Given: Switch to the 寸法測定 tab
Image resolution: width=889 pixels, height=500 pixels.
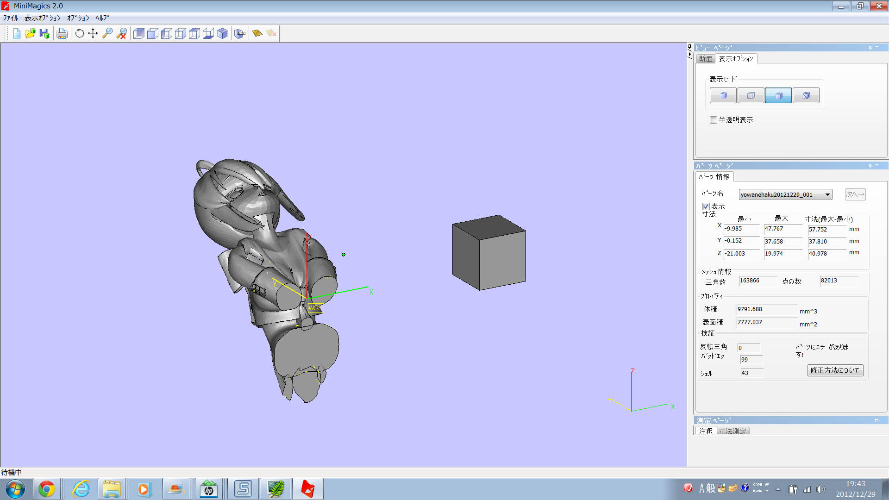Looking at the screenshot, I should tap(732, 431).
